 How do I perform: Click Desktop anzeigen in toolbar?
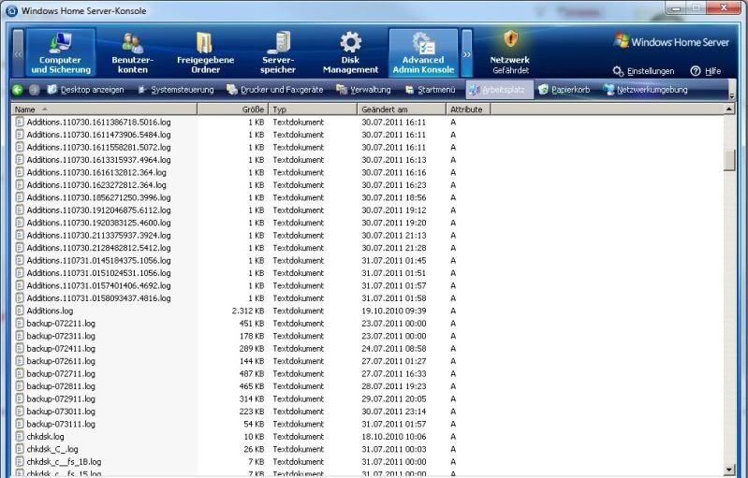click(x=85, y=90)
